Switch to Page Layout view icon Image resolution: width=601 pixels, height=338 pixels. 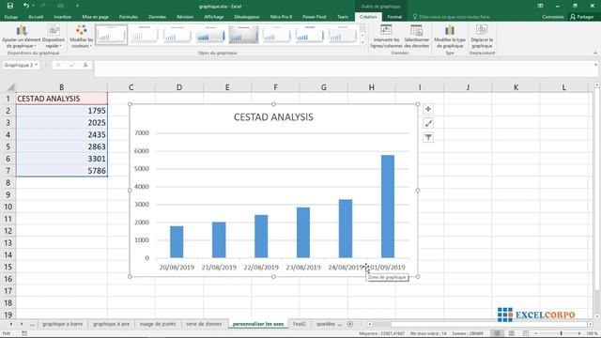click(511, 334)
